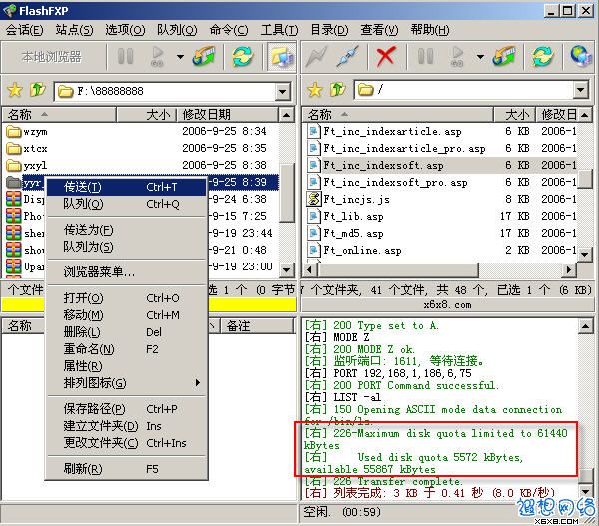This screenshot has width=599, height=526.
Task: Choose 队列(Q) Ctrl+Q in context menu
Action: click(x=127, y=204)
